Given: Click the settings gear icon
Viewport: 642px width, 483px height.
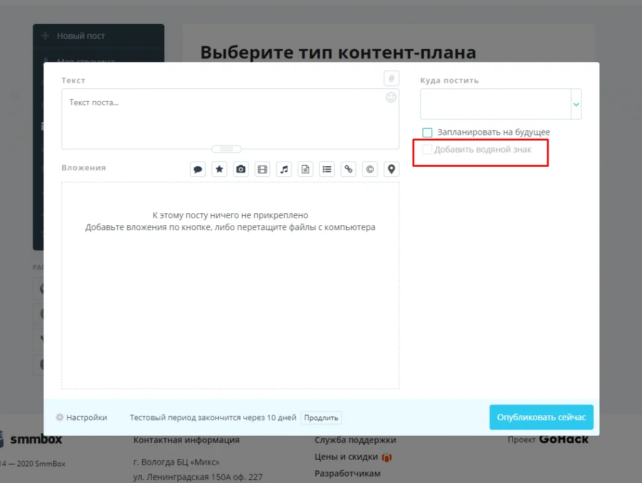Looking at the screenshot, I should point(60,417).
